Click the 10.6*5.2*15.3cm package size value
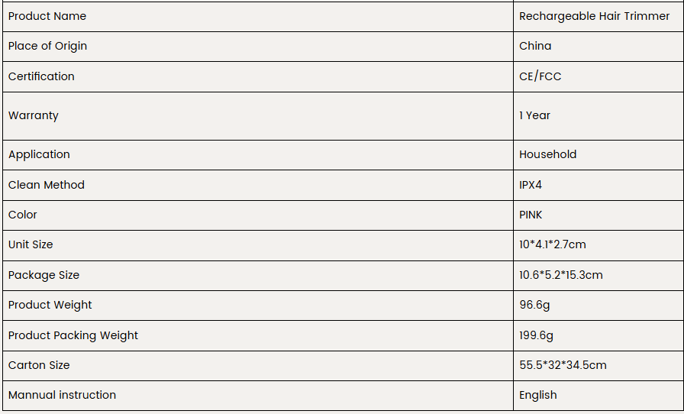 [561, 275]
